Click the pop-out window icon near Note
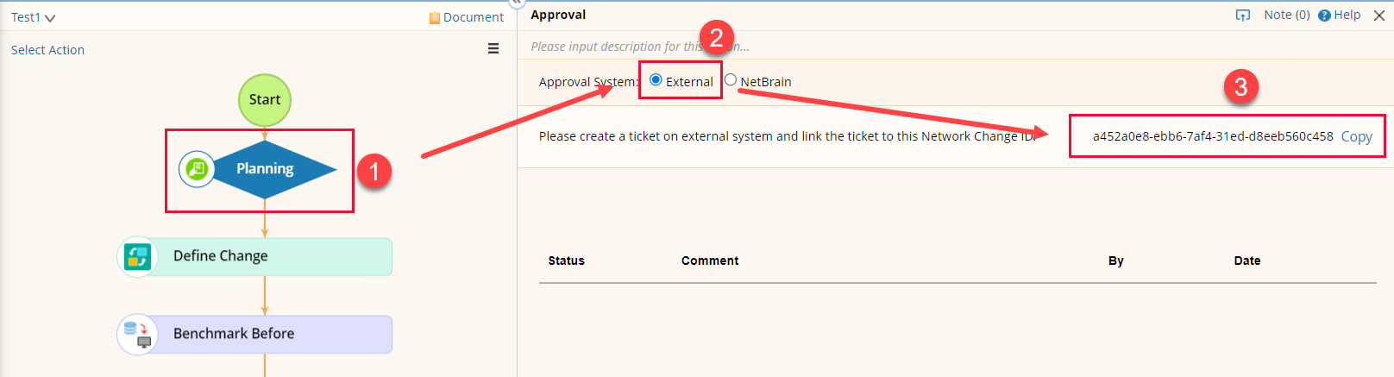The height and width of the screenshot is (377, 1394). 1243,15
